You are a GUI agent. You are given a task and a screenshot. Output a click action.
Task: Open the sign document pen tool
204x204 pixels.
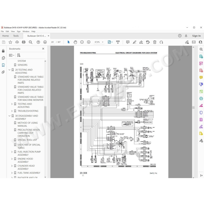pos(141,42)
